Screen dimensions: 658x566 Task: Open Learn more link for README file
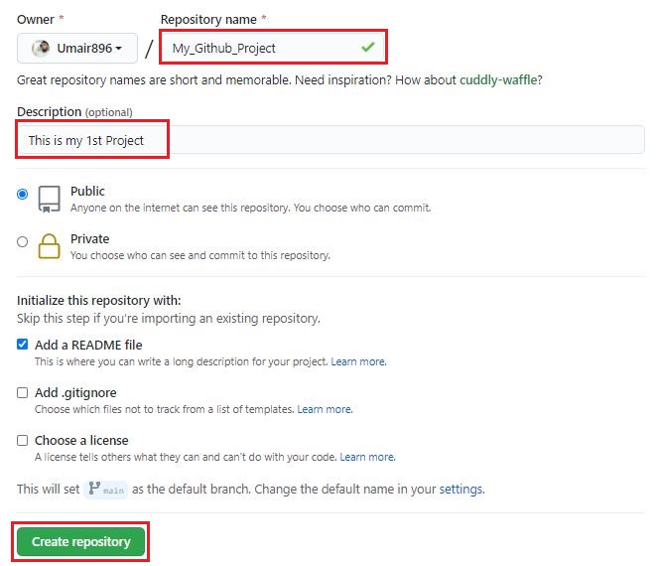[x=357, y=361]
